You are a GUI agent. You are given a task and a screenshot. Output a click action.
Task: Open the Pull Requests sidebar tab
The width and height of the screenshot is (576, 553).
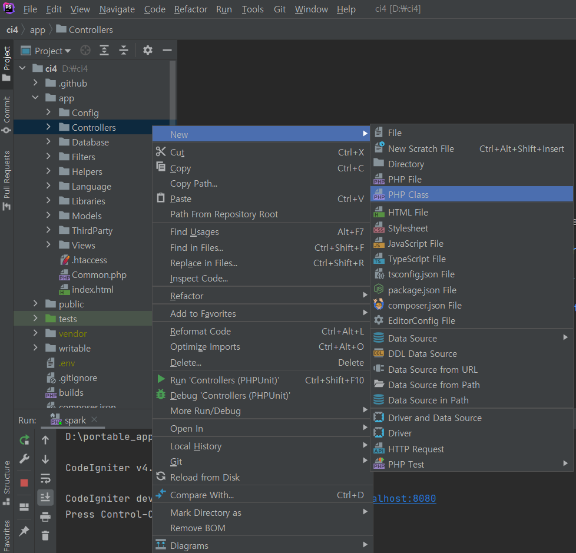[x=6, y=180]
